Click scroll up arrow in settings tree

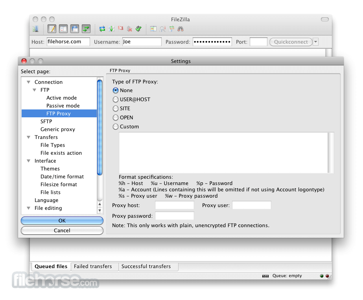click(100, 204)
